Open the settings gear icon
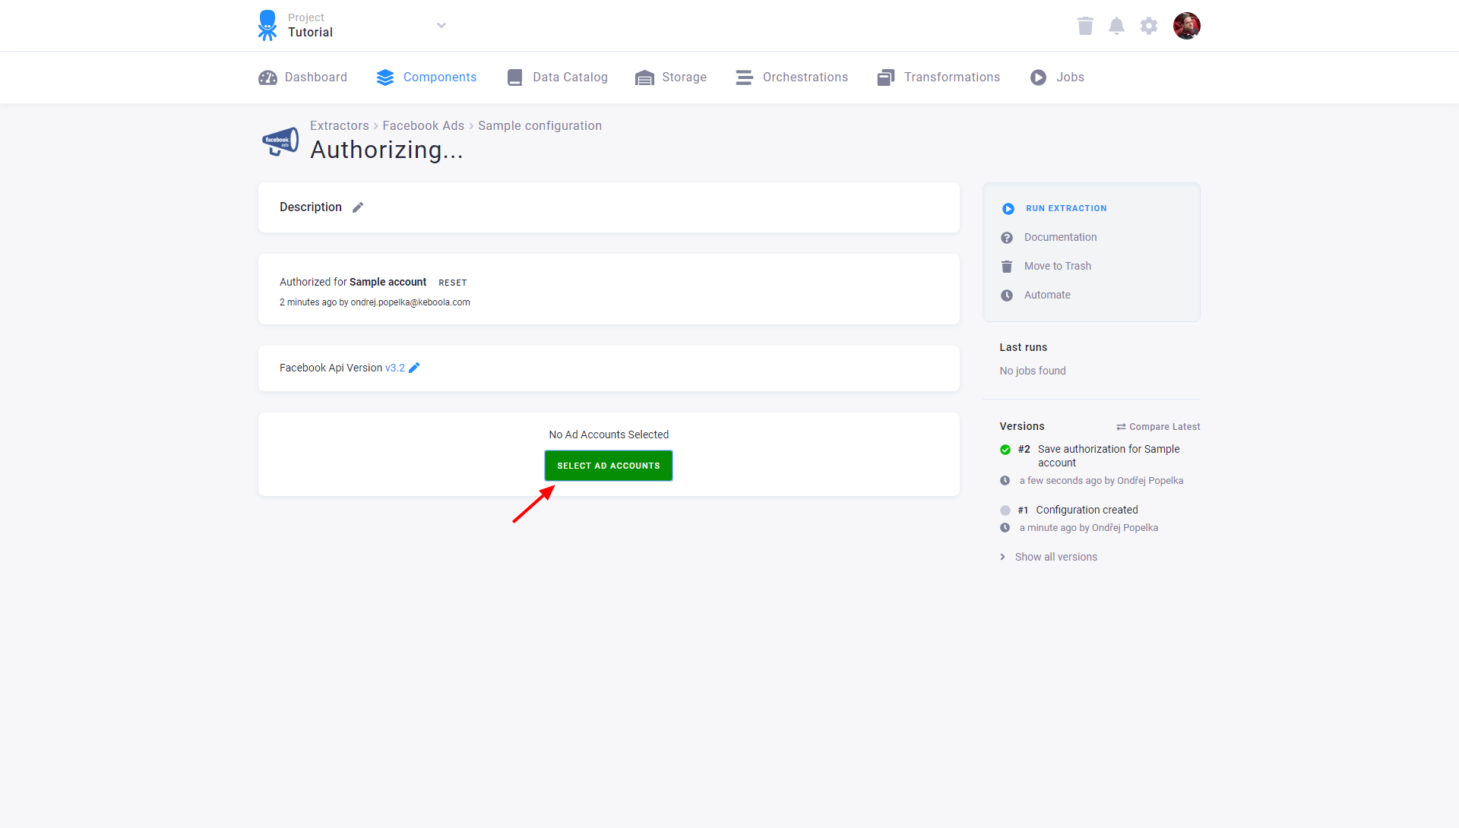The image size is (1459, 828). (x=1149, y=26)
